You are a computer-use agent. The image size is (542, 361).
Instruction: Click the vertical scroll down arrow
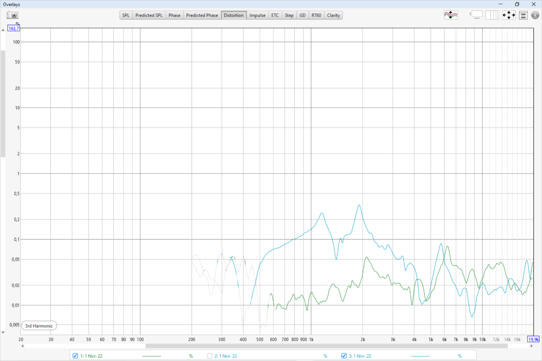pos(3,332)
